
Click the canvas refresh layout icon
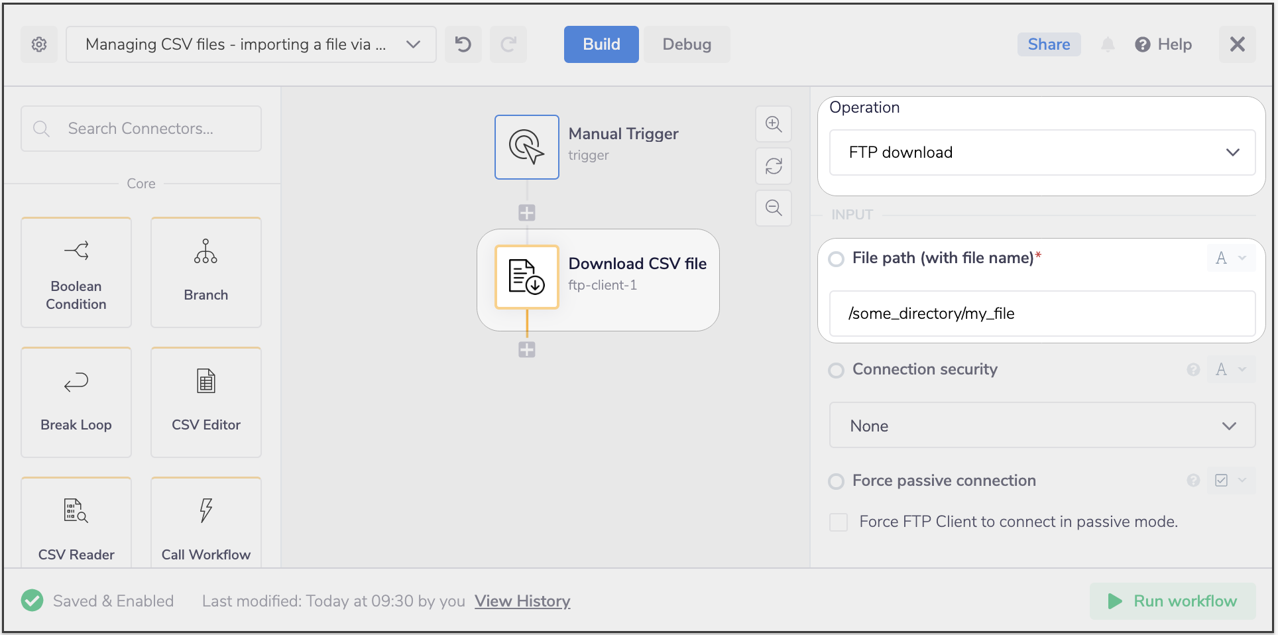(774, 166)
